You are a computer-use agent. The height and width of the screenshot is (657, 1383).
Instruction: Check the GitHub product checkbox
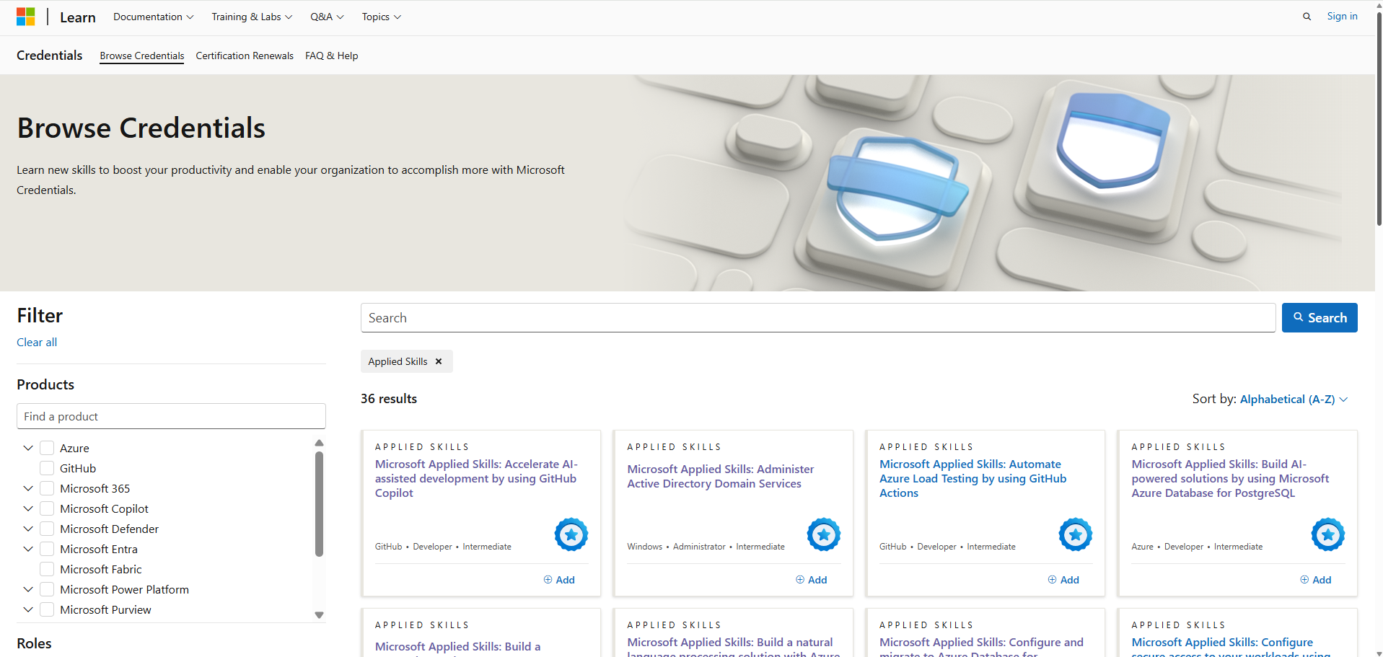pyautogui.click(x=47, y=468)
